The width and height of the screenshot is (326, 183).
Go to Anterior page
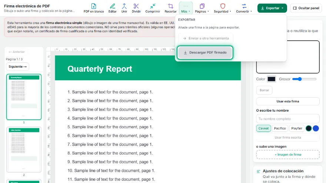(17, 52)
